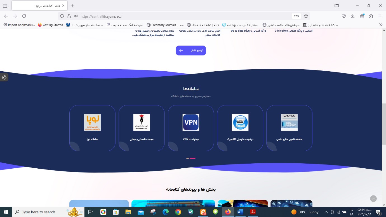
Task: Open the Firefox account icon
Action: point(362,16)
